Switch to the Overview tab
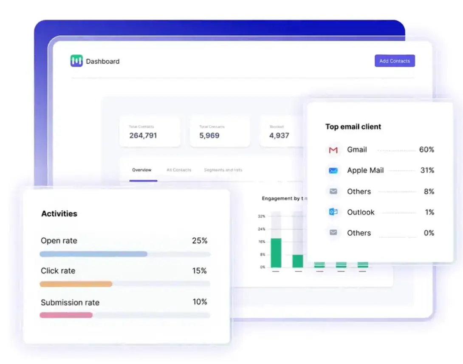 point(141,170)
